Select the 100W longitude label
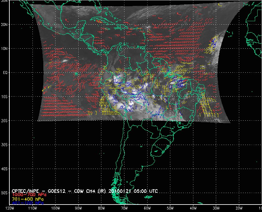This screenshot has height=212, width=262. (x=55, y=208)
